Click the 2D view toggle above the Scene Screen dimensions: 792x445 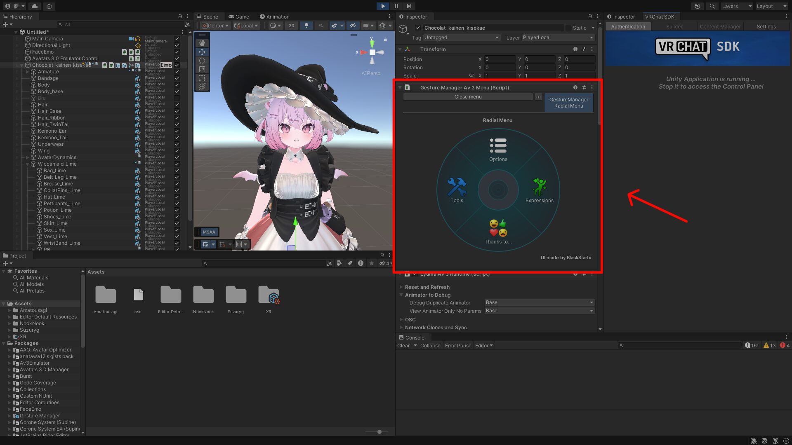pos(292,26)
